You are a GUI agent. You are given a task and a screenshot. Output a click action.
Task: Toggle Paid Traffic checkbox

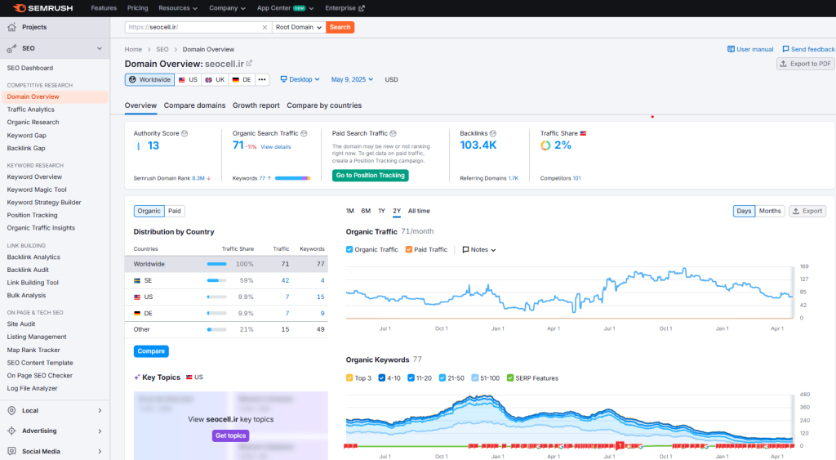(409, 249)
